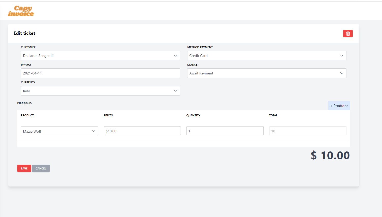Click the Await Payment chevron arrow
Image resolution: width=382 pixels, height=217 pixels.
pyautogui.click(x=342, y=73)
